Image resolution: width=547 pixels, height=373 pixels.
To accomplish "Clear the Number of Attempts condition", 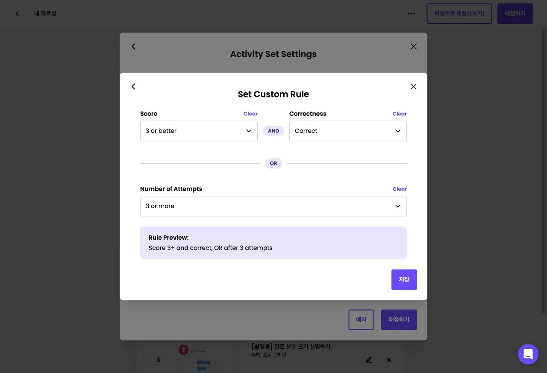I will (x=400, y=189).
